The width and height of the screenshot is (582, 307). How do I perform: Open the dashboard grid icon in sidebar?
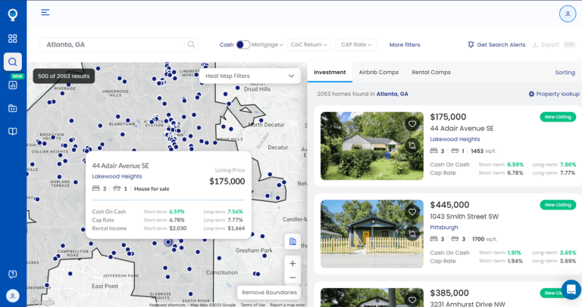click(13, 39)
